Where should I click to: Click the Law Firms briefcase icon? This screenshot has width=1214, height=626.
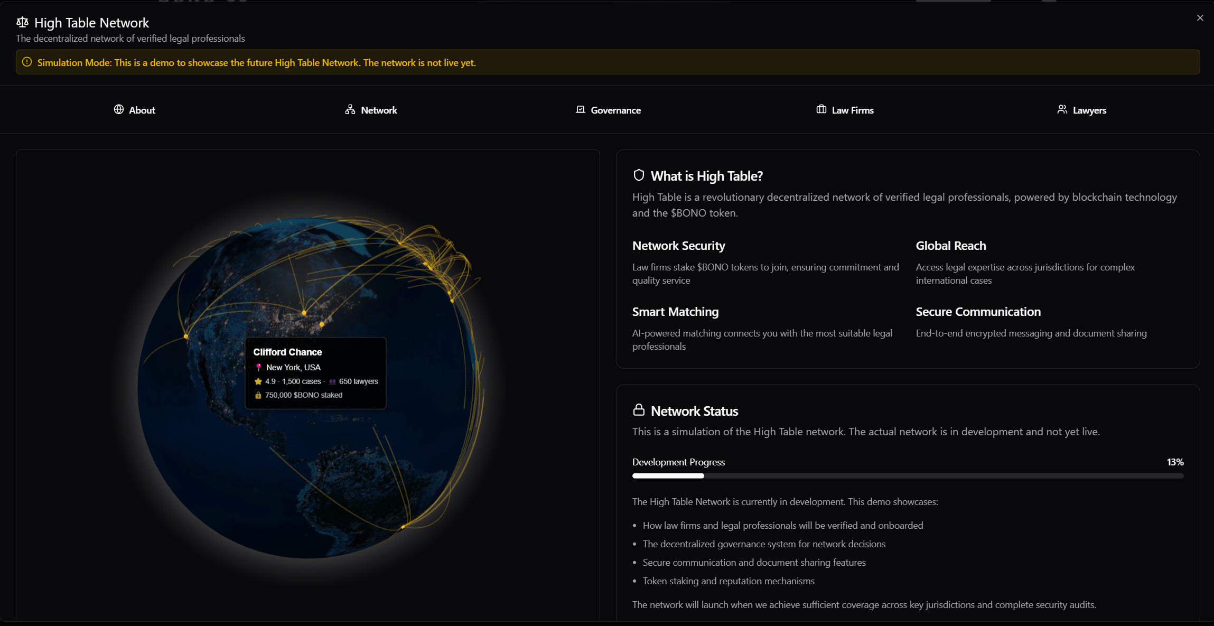tap(821, 109)
